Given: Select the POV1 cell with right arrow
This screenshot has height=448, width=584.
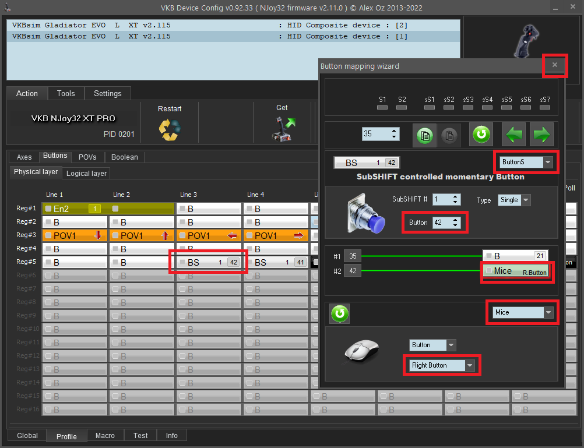Looking at the screenshot, I should click(x=276, y=235).
